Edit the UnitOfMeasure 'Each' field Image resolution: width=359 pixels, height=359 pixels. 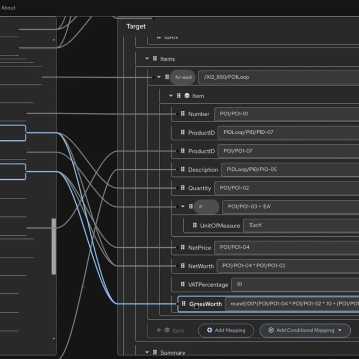pos(301,225)
